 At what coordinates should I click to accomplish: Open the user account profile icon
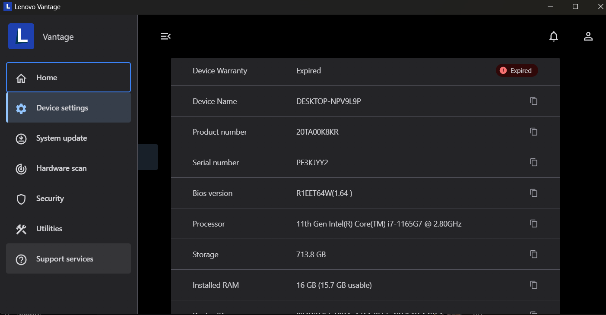(588, 37)
